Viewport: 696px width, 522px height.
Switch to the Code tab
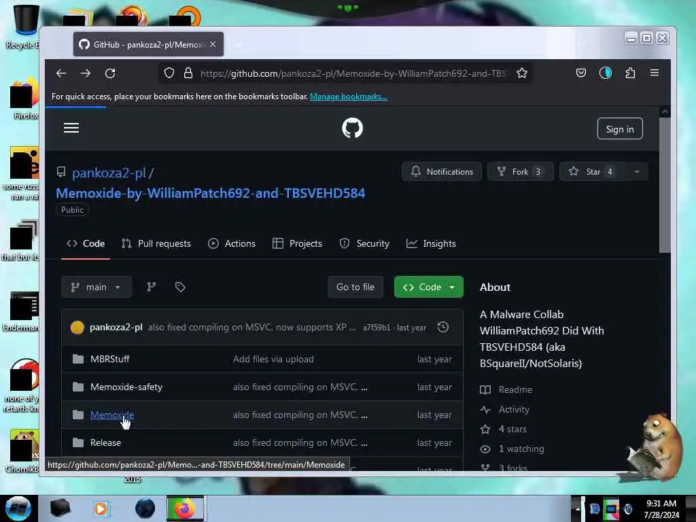pyautogui.click(x=86, y=244)
